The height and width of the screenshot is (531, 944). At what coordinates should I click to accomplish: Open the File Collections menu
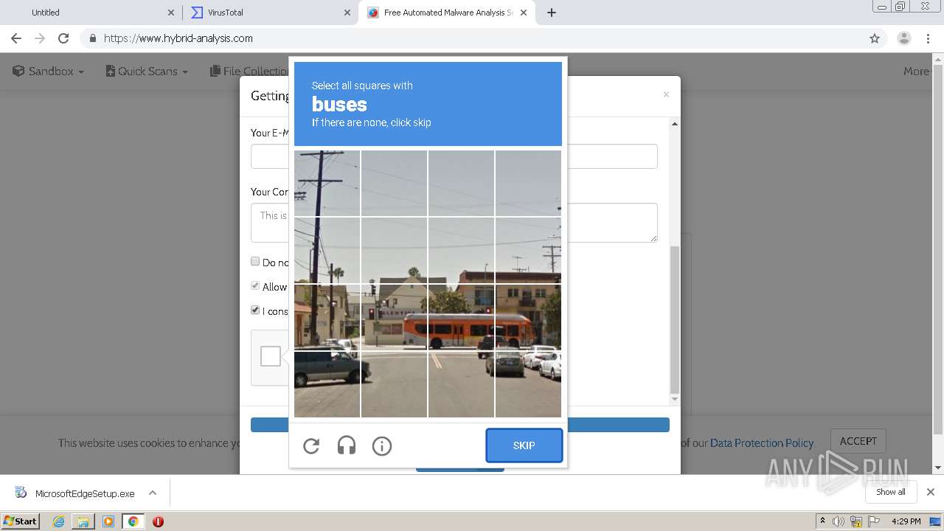pos(249,71)
